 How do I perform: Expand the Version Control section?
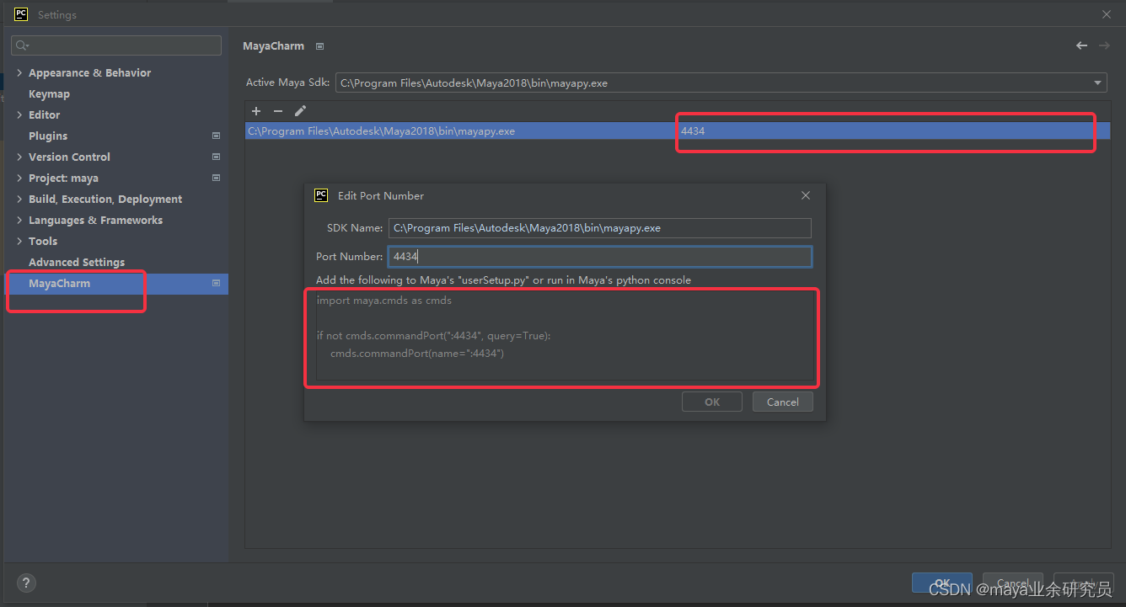[x=19, y=157]
